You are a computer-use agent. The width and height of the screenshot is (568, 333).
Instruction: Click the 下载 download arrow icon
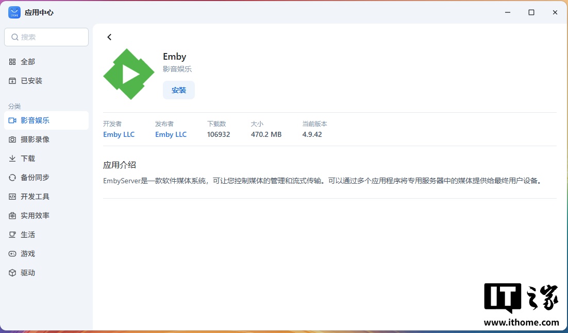click(12, 159)
